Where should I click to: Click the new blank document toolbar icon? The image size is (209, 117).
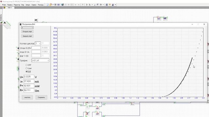point(47,5)
